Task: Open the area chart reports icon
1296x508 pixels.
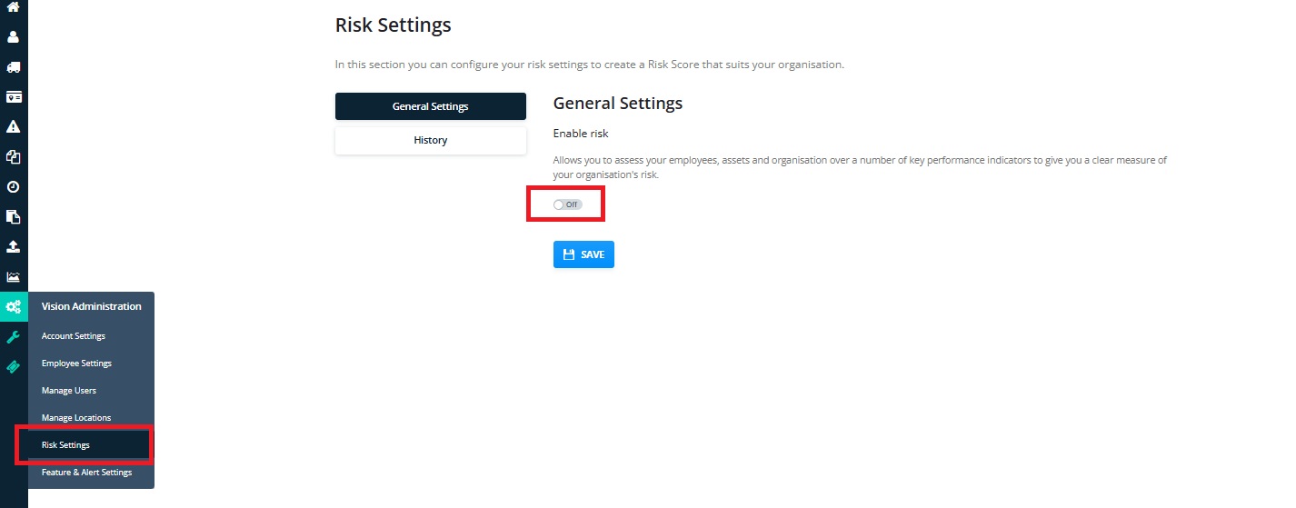Action: pos(14,277)
